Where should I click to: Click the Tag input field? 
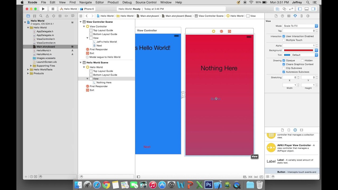tap(299, 31)
